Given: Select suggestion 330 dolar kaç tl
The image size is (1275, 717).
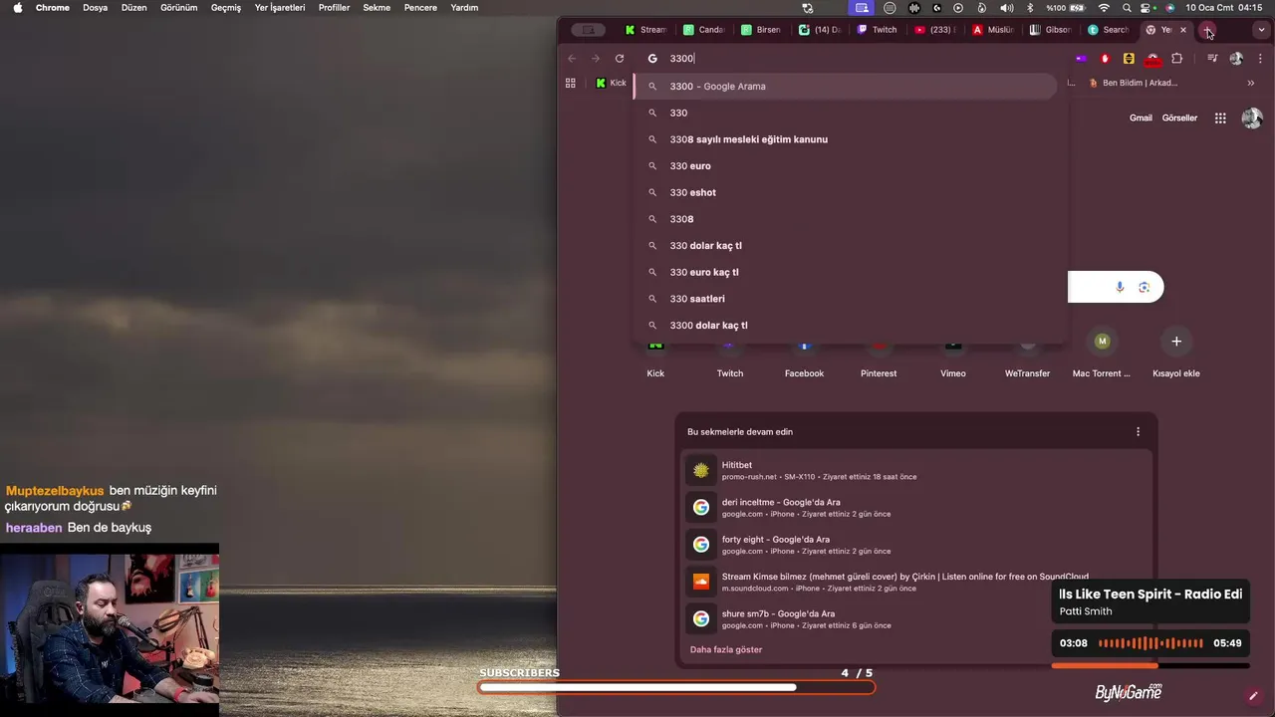Looking at the screenshot, I should tap(846, 246).
